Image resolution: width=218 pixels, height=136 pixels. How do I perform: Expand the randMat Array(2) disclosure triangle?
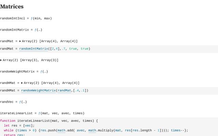[x=20, y=41]
